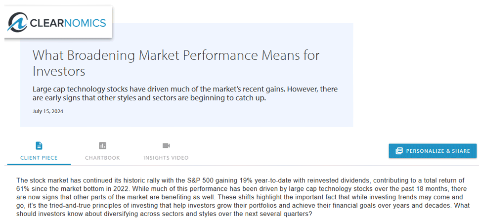Click the blue active underline beneath Client Piece
The image size is (479, 220).
pyautogui.click(x=39, y=165)
